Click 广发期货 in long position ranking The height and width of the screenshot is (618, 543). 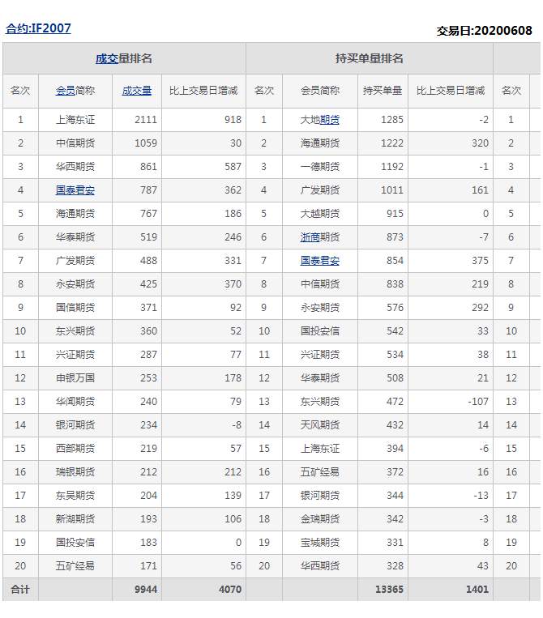pyautogui.click(x=320, y=190)
